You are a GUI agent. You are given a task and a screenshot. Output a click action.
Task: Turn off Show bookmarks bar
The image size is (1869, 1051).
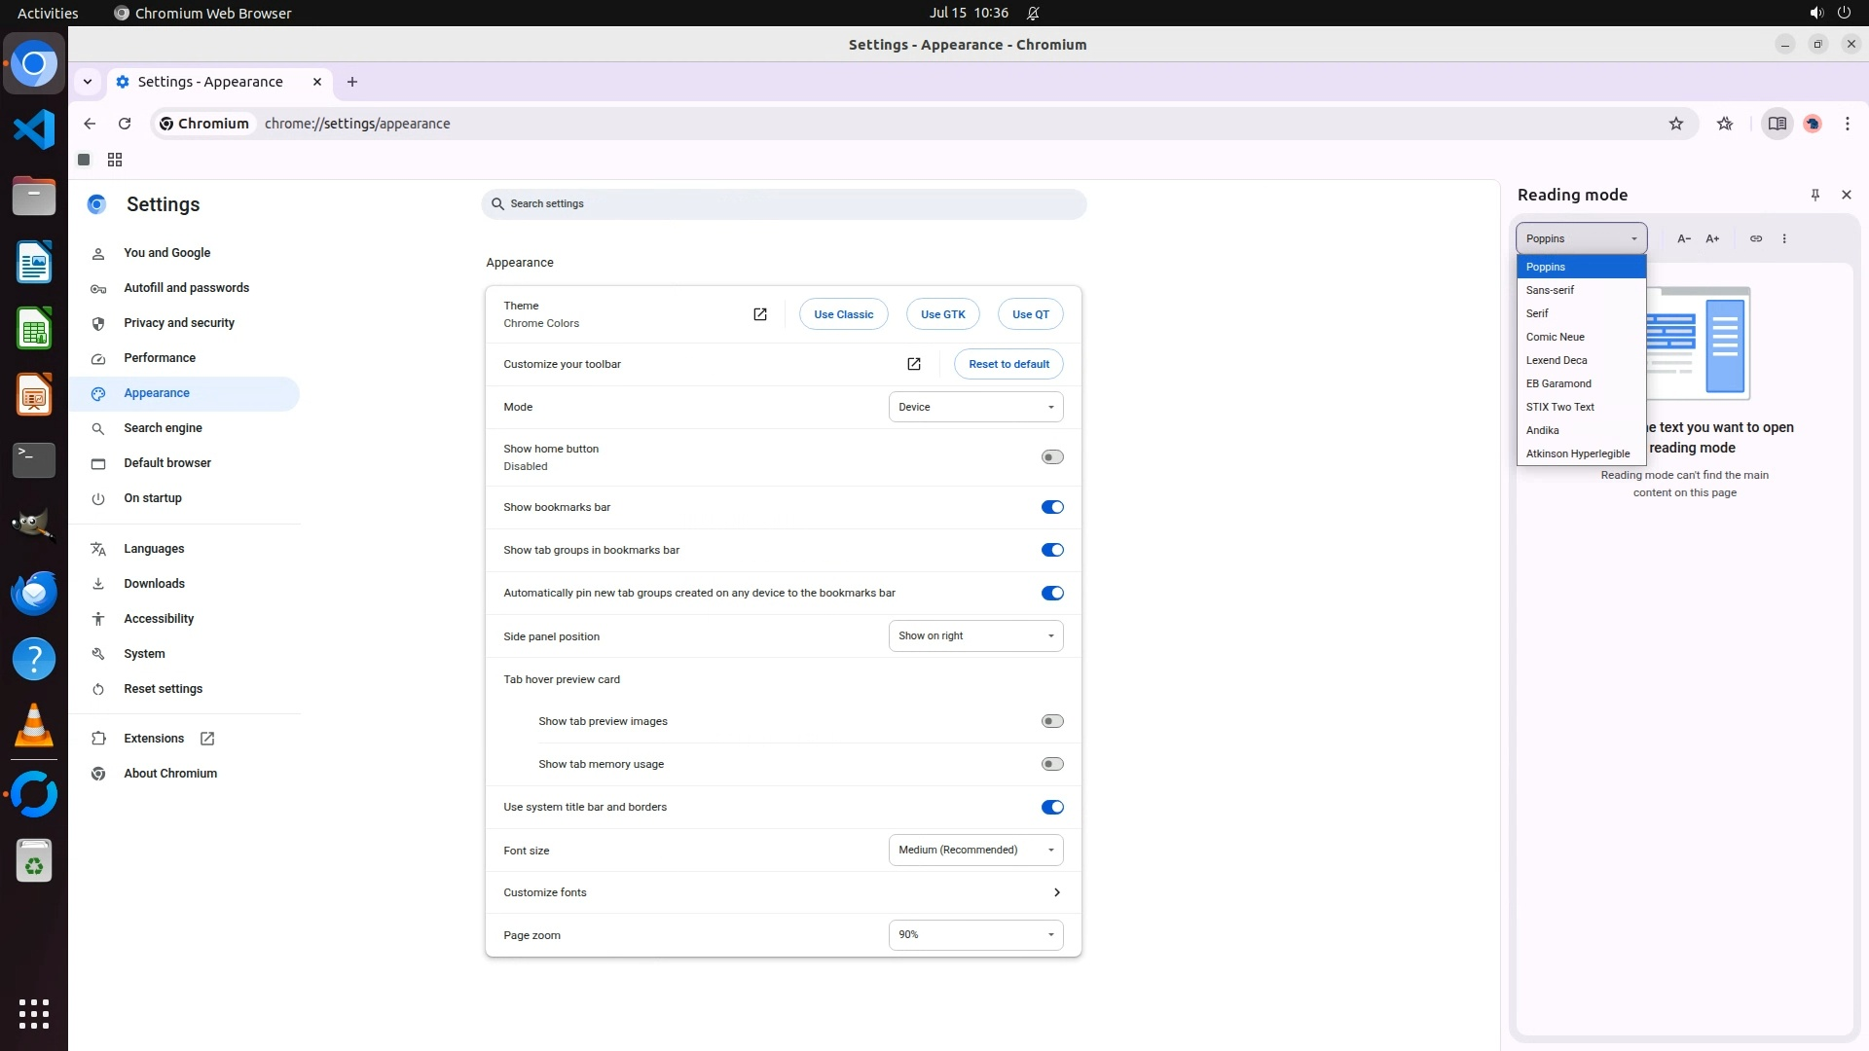tap(1051, 507)
